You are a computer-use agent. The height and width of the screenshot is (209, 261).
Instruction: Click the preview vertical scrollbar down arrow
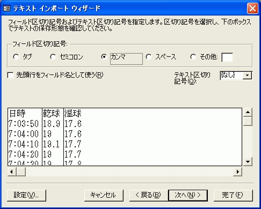pyautogui.click(x=248, y=162)
